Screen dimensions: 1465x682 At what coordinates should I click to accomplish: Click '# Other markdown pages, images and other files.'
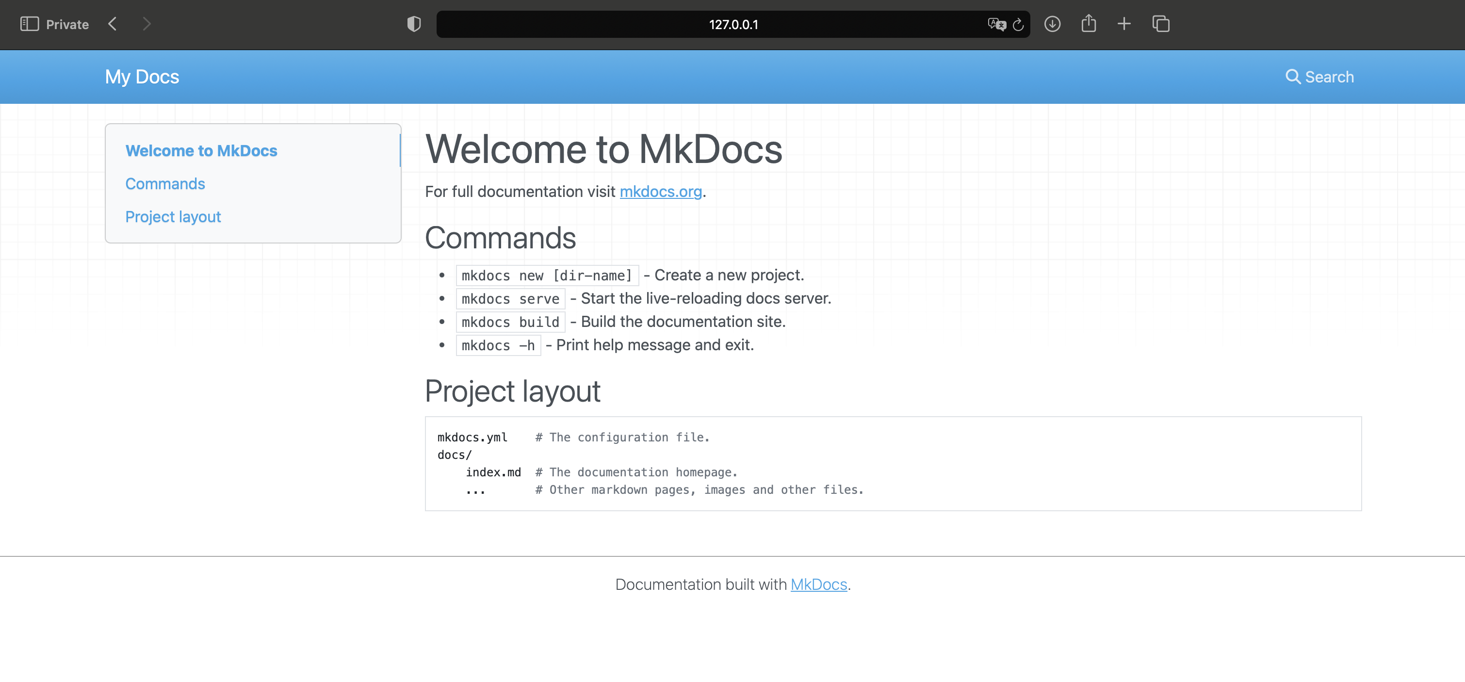pyautogui.click(x=700, y=490)
